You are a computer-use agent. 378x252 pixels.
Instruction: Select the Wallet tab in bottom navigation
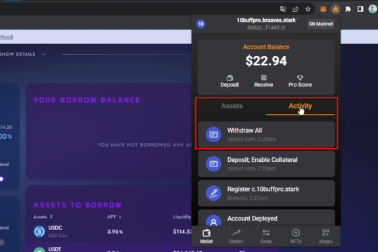[x=206, y=236]
